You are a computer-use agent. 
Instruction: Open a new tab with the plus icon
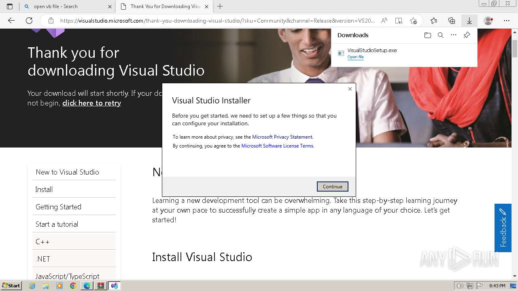point(220,6)
